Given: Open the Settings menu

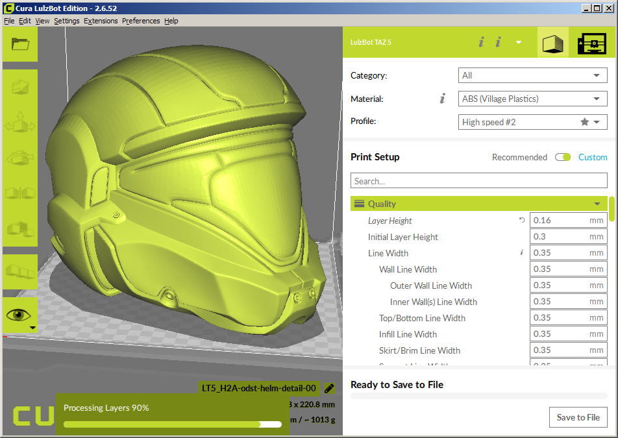Looking at the screenshot, I should click(x=67, y=21).
